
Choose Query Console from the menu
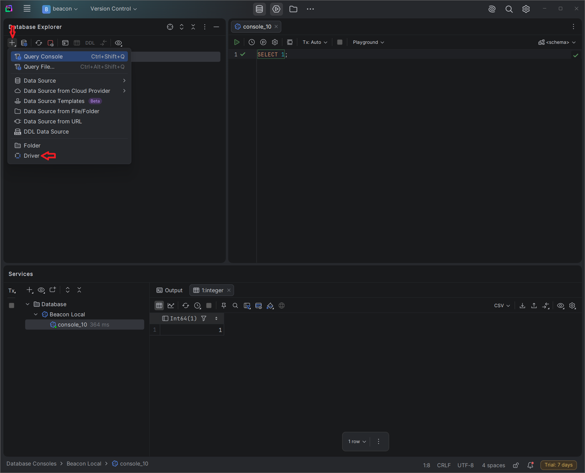coord(69,56)
